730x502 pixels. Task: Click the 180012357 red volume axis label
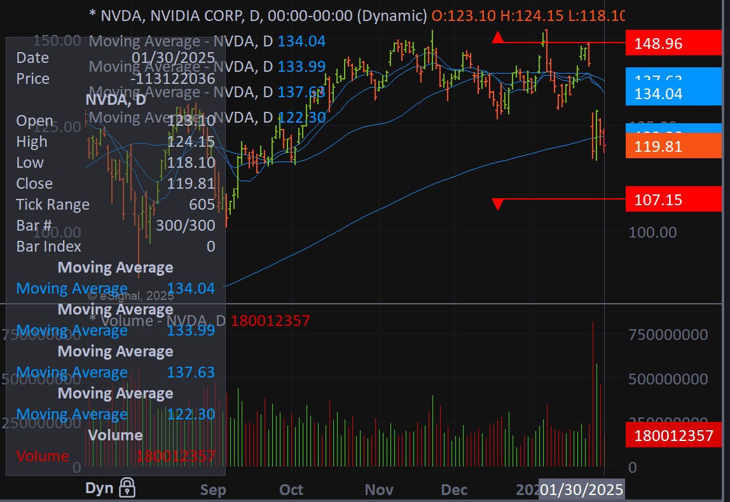click(x=673, y=435)
